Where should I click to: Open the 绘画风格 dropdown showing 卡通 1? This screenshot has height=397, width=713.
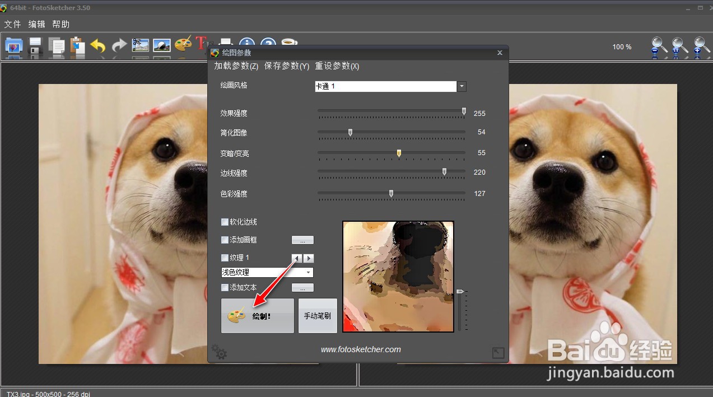(x=461, y=86)
